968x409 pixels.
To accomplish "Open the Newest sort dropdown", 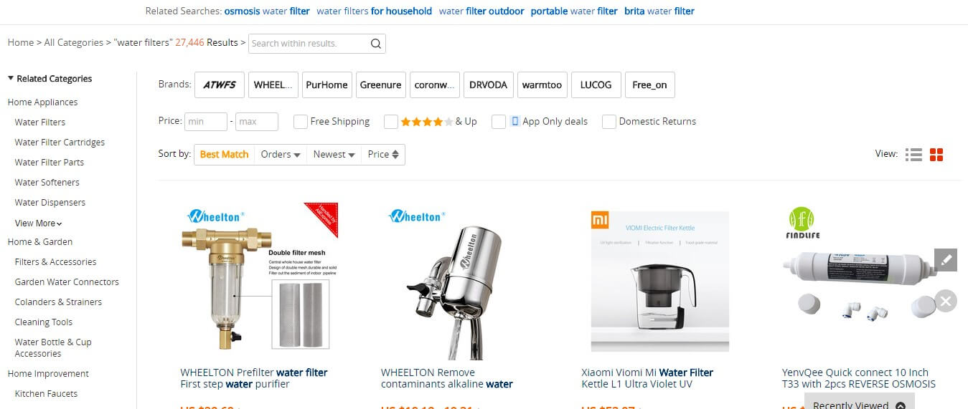I will 334,155.
